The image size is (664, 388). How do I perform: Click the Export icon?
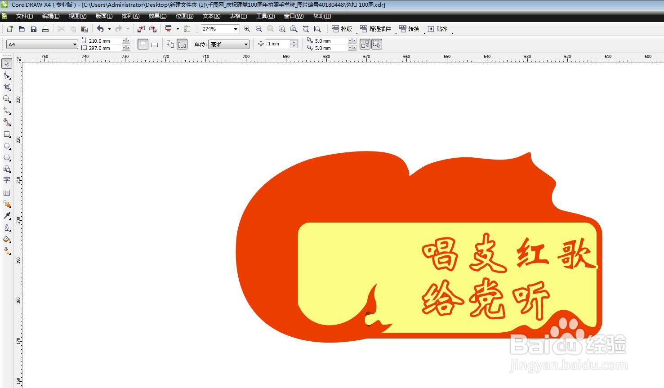tap(153, 29)
